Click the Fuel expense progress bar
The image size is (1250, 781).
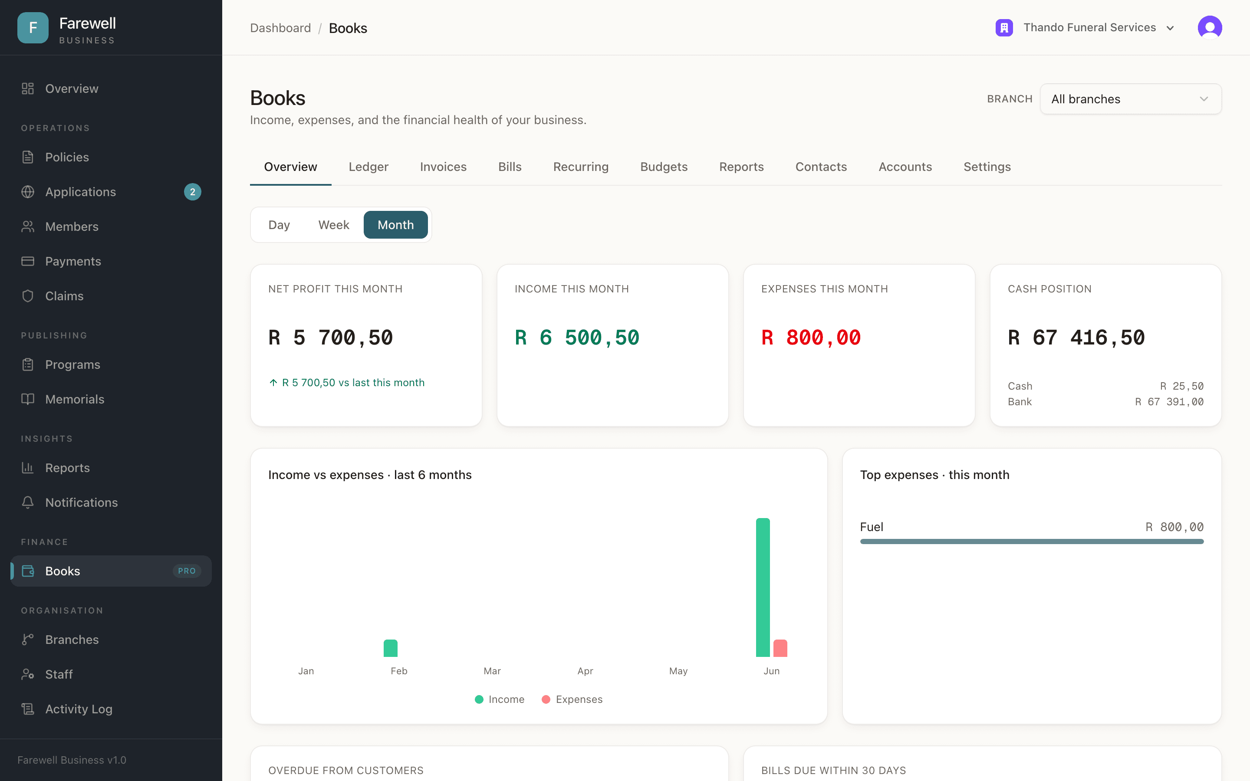(x=1032, y=541)
